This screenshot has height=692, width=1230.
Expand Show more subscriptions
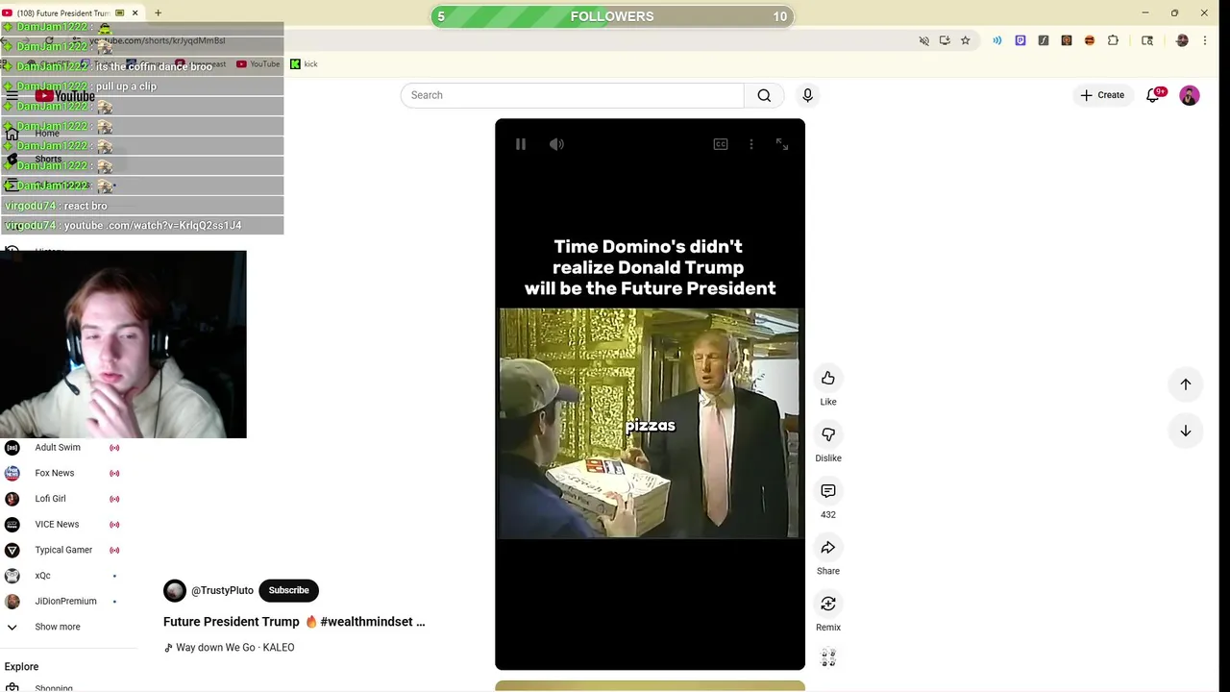coord(58,627)
